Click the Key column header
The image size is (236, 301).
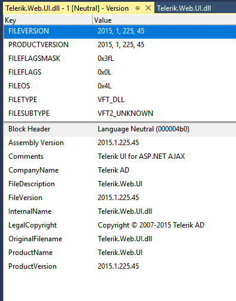tap(48, 20)
